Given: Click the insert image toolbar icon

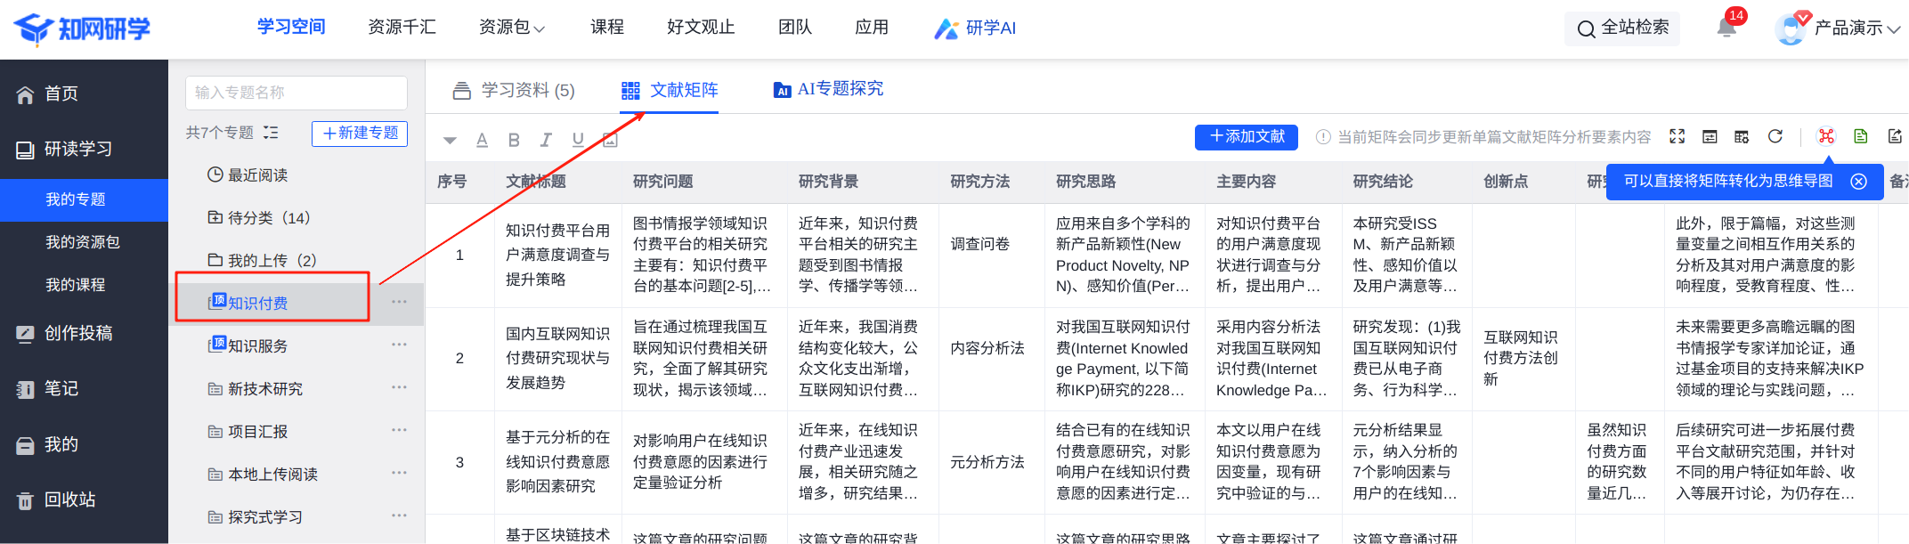Looking at the screenshot, I should 610,140.
